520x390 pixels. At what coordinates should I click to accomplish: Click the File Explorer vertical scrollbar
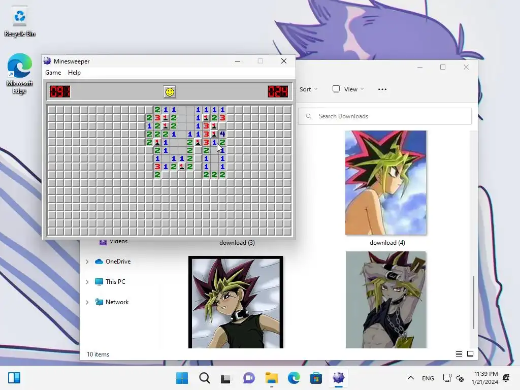point(474,302)
